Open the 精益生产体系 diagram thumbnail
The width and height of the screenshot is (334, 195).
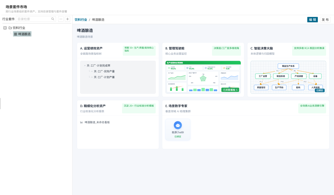click(x=288, y=77)
